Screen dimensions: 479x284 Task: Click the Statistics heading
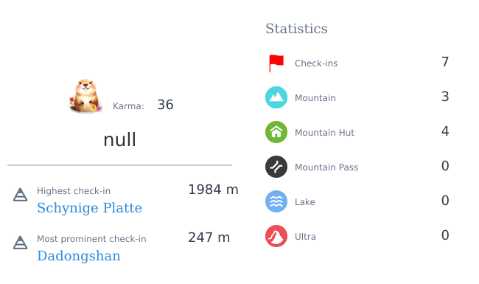pos(296,29)
